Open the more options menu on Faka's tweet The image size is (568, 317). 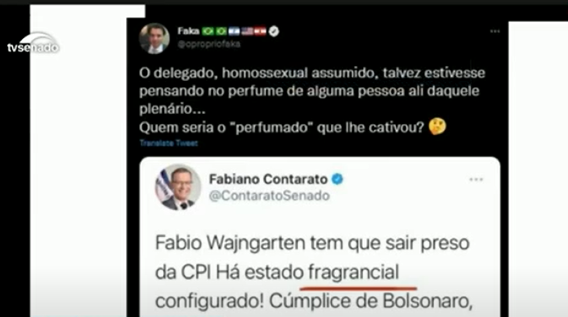pos(495,31)
